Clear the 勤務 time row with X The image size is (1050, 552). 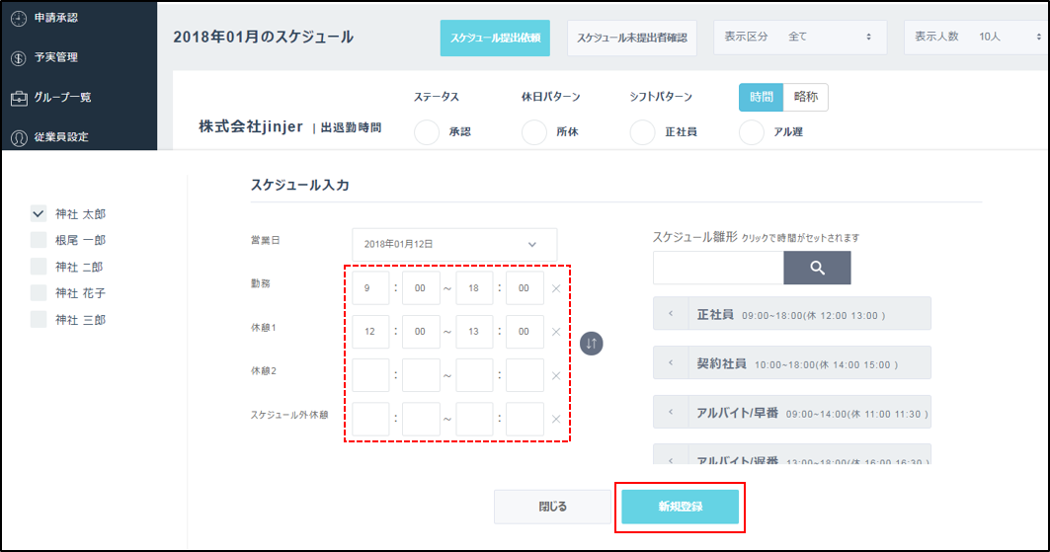556,288
